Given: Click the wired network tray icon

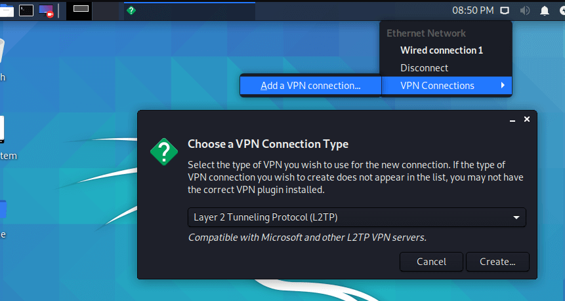Looking at the screenshot, I should (x=505, y=10).
